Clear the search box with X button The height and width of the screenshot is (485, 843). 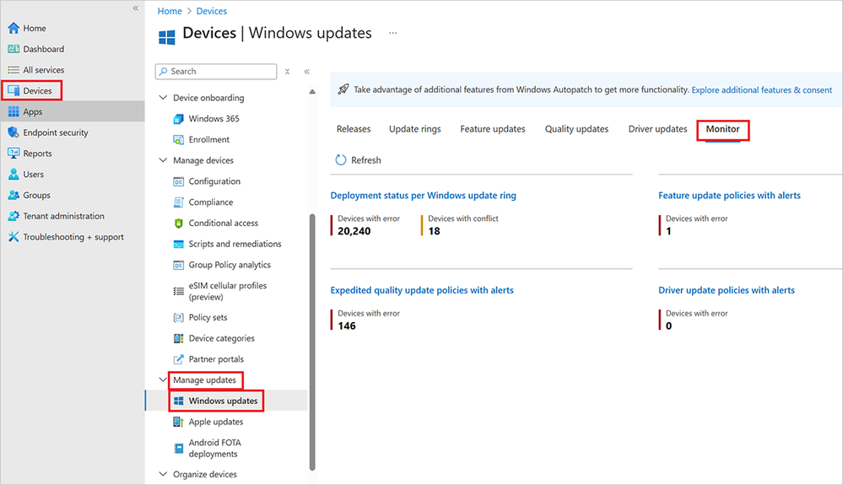coord(288,72)
